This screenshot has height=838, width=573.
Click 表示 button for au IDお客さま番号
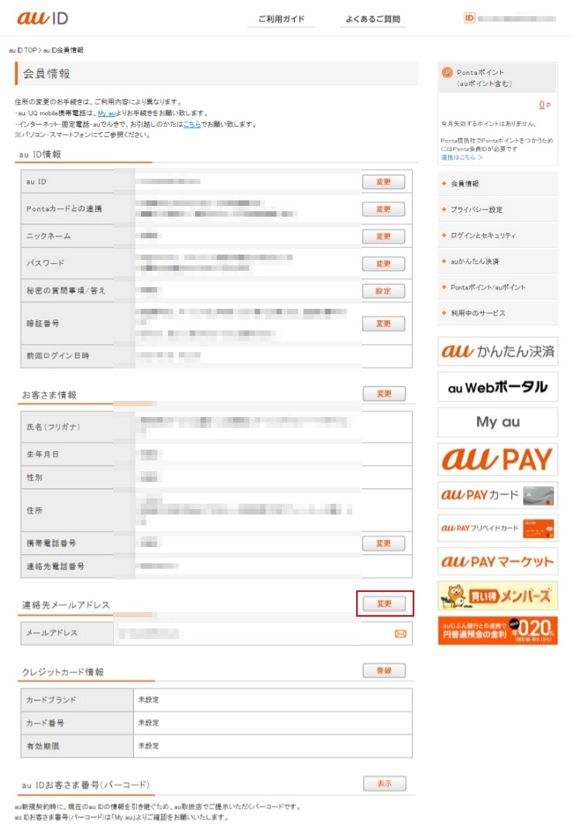[384, 784]
